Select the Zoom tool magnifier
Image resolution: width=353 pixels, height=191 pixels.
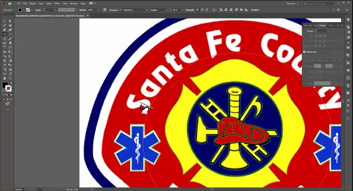(x=10, y=78)
